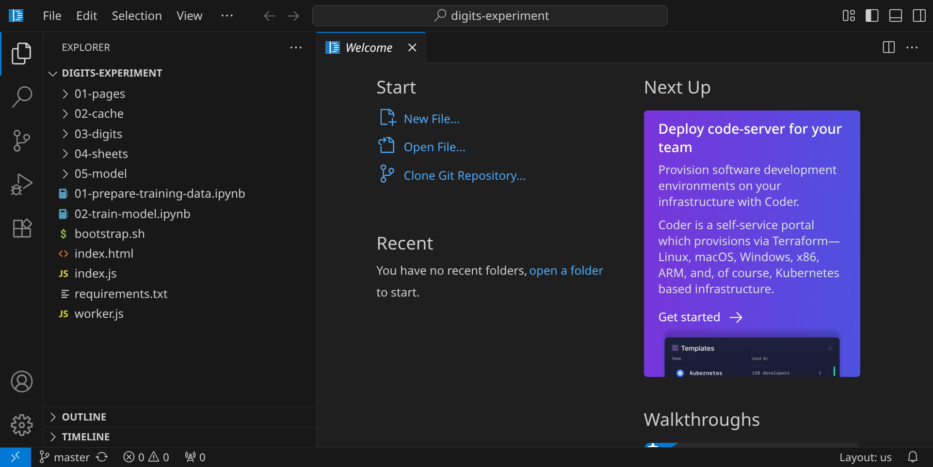Open the Extensions view
The width and height of the screenshot is (933, 467).
[x=22, y=228]
